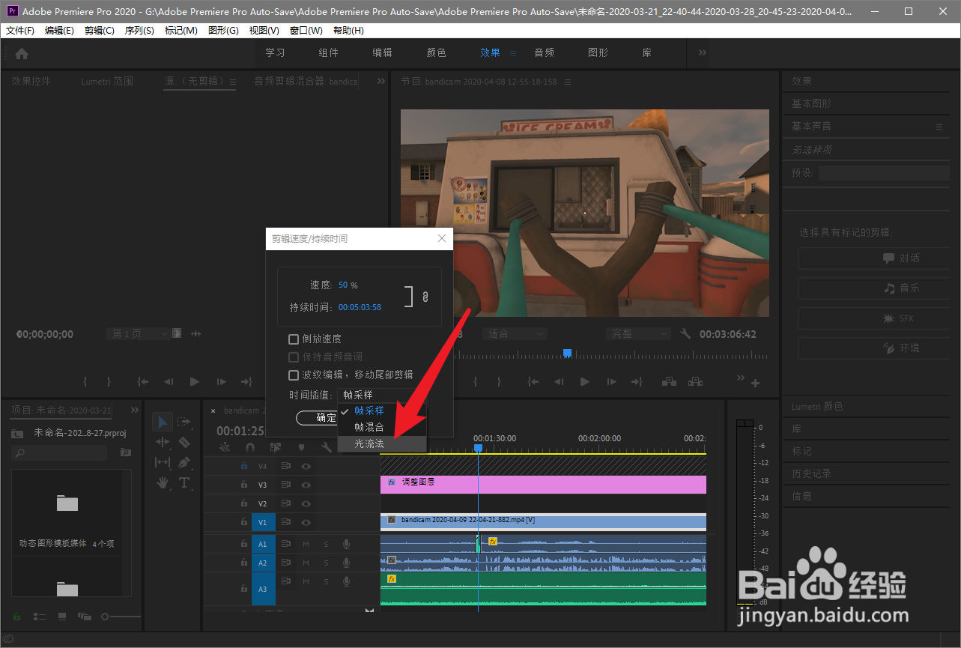Enable A1 voice-over record microphone
Screen dimensions: 961x648
pyautogui.click(x=346, y=544)
